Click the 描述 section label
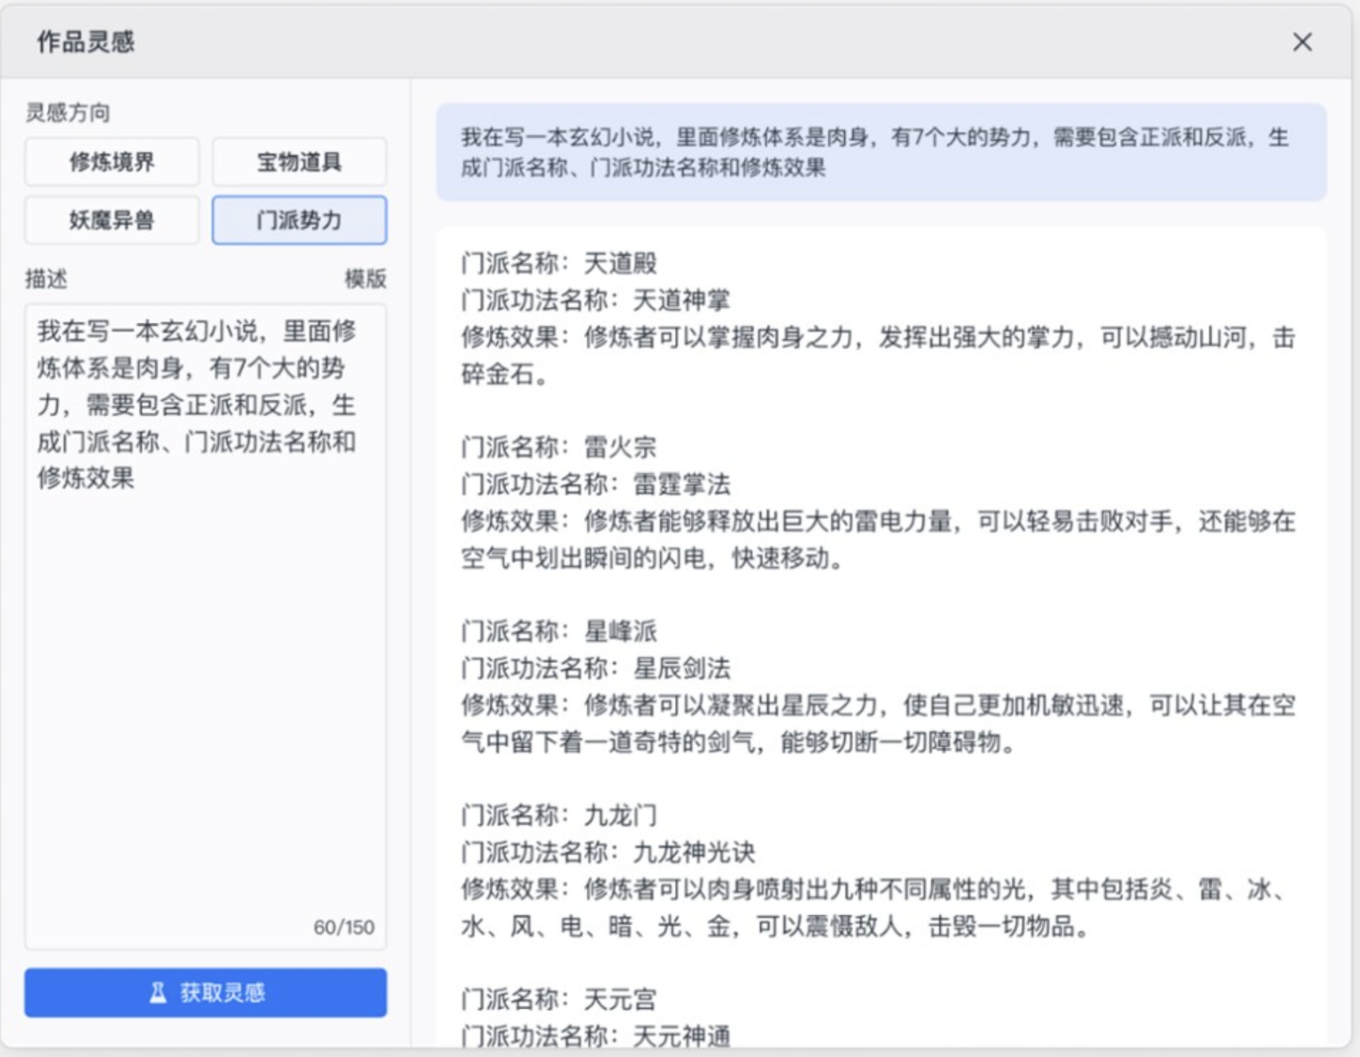 (46, 279)
